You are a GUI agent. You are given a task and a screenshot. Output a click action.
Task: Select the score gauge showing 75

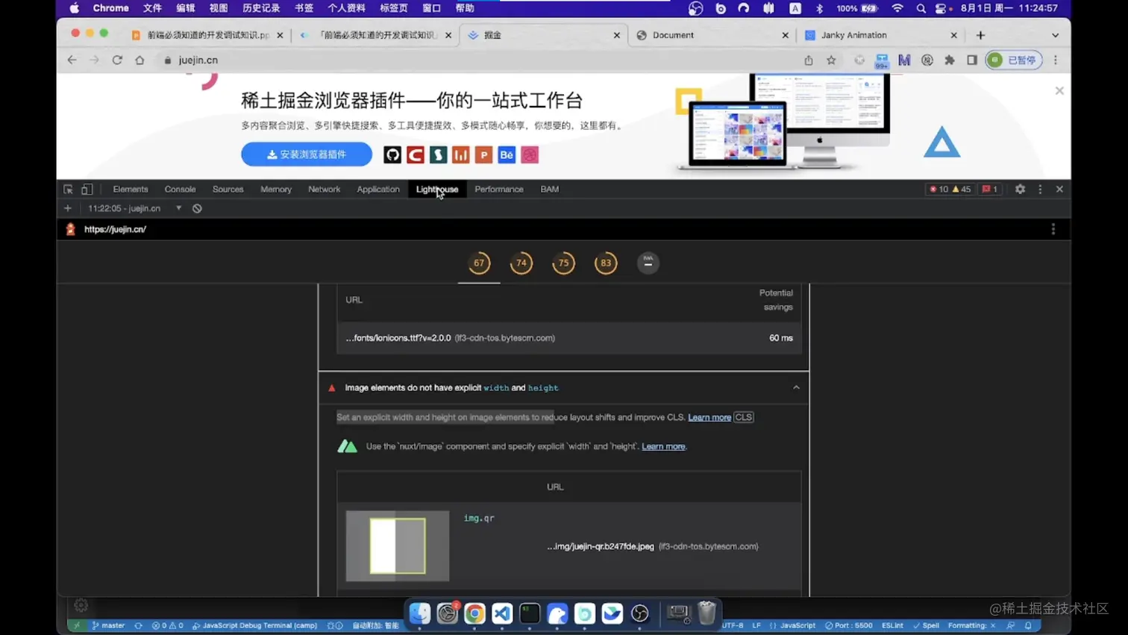[563, 263]
